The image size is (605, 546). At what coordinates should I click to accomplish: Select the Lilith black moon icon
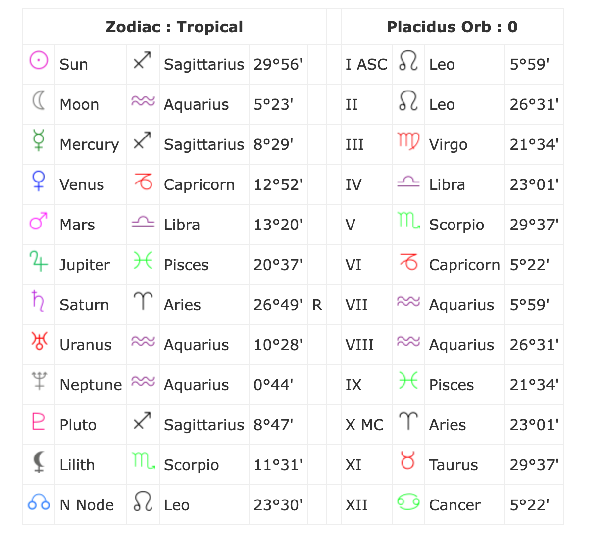(39, 461)
